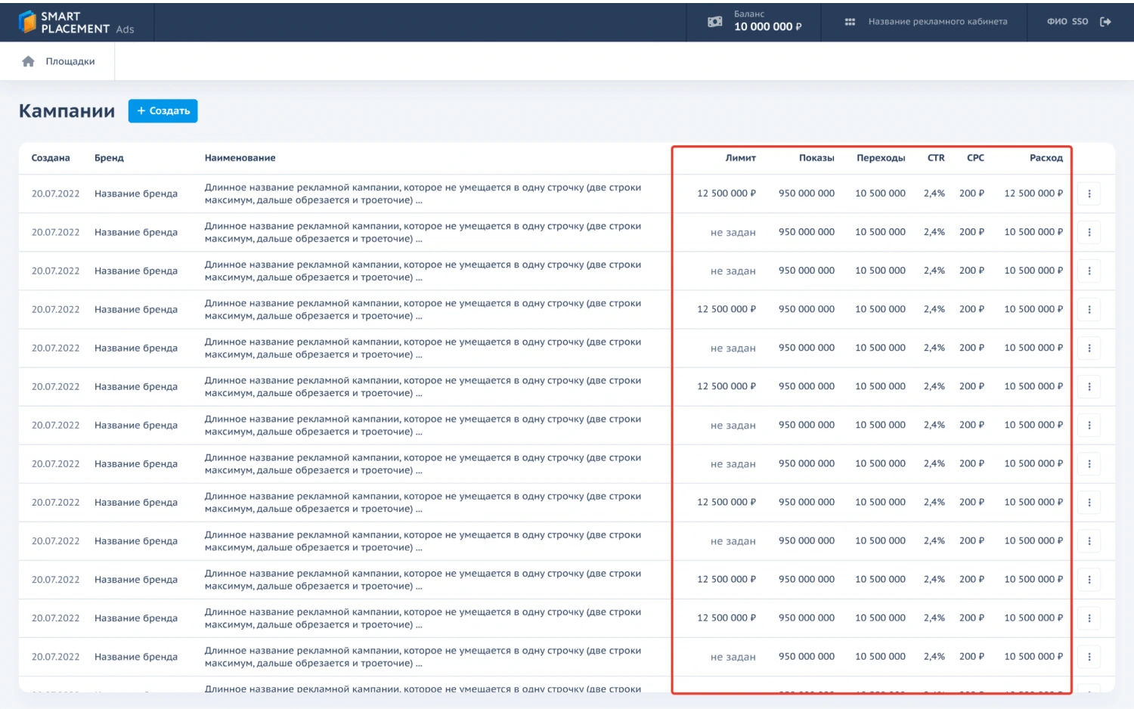Open three-dot menu of first campaign row

(x=1089, y=194)
